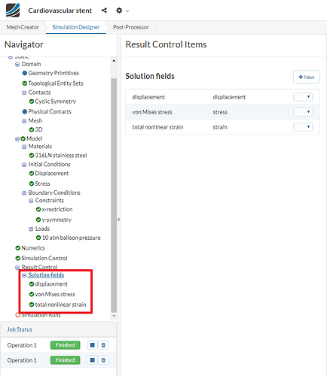Collapse the Materials tree node

24,147
